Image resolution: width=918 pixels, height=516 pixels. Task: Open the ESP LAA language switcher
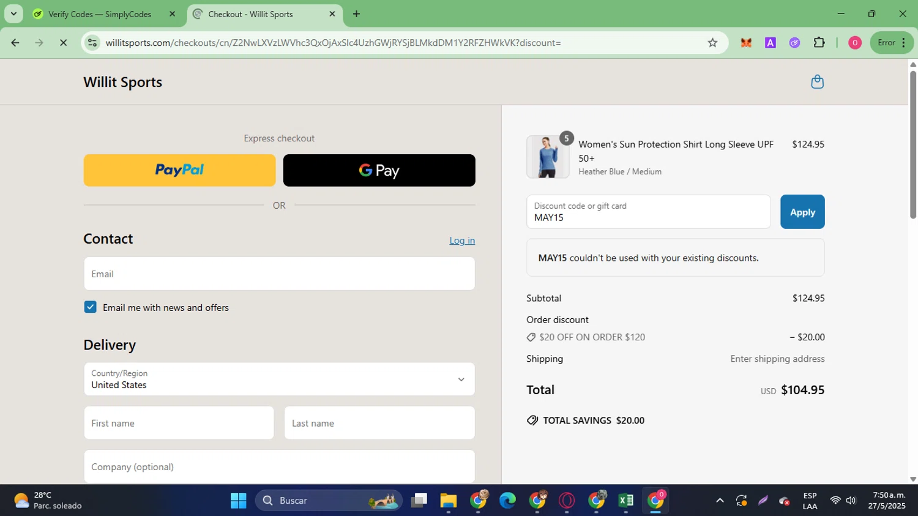click(810, 501)
